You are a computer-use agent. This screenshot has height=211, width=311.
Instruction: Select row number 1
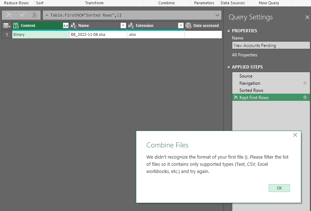7,34
